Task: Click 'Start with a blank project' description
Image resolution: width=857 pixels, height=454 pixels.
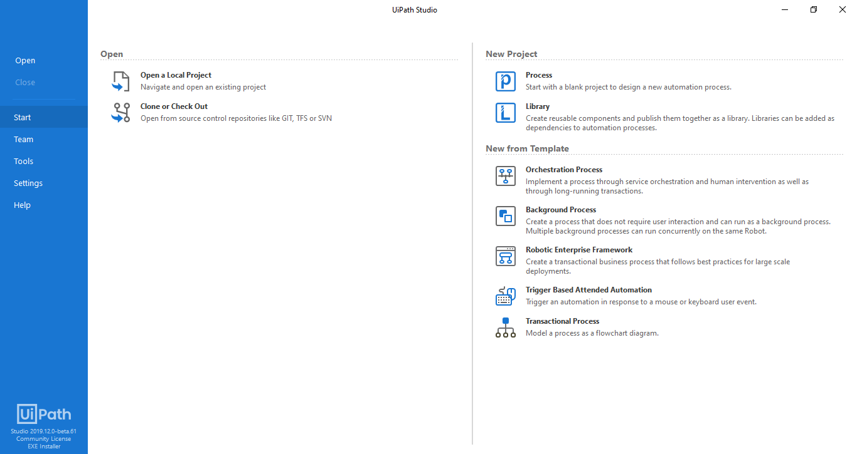Action: pos(629,87)
